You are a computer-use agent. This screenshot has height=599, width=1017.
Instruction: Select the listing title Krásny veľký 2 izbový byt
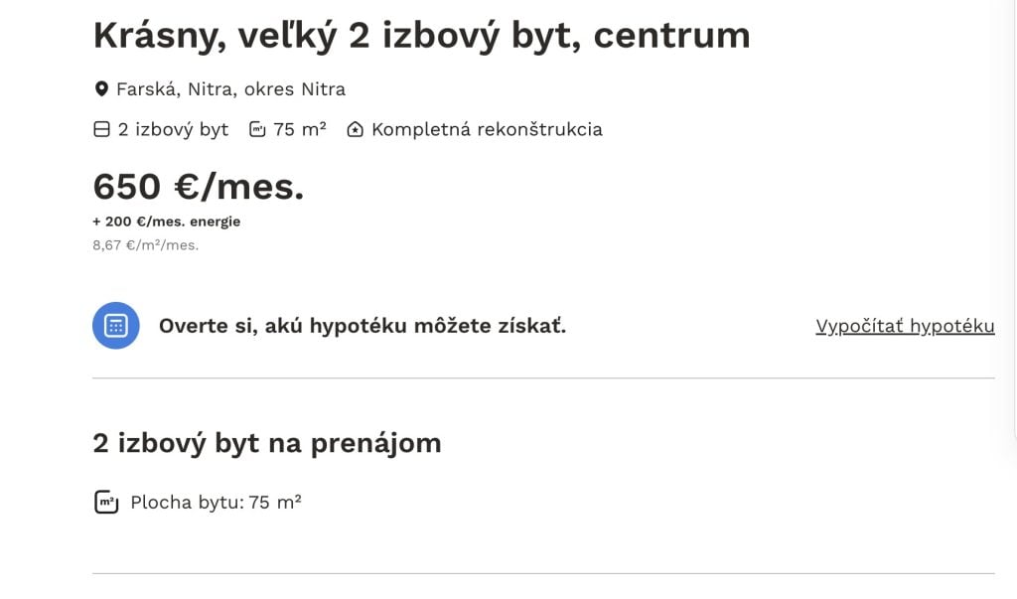tap(420, 34)
